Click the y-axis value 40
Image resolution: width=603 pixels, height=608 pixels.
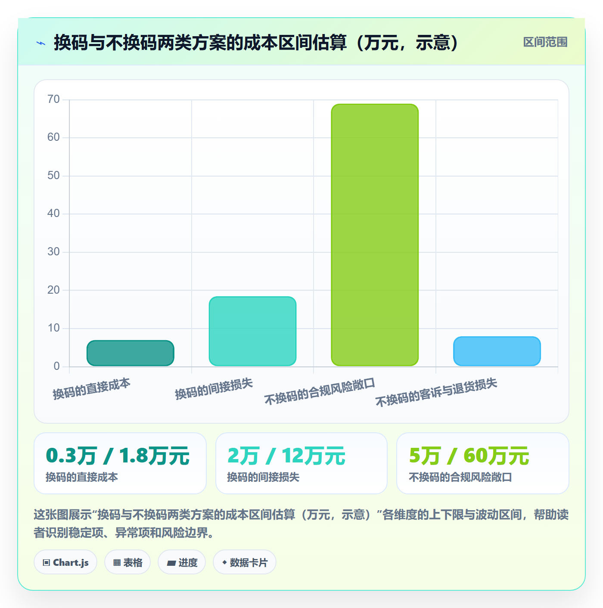(x=53, y=214)
